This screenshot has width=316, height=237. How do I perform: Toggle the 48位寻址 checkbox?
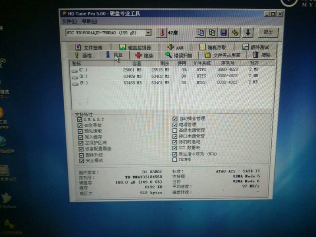pos(80,125)
